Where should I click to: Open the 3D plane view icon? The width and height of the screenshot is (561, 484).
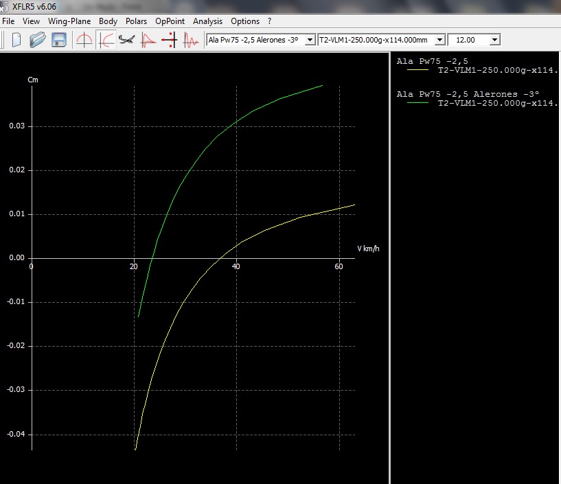[x=127, y=40]
